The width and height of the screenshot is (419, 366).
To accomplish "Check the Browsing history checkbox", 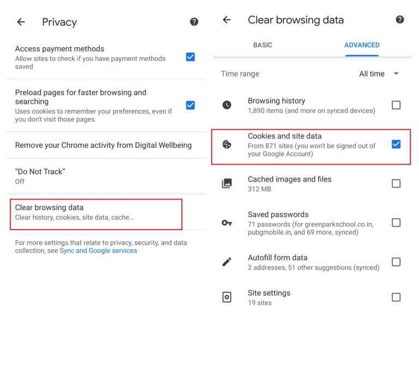I will pos(396,105).
